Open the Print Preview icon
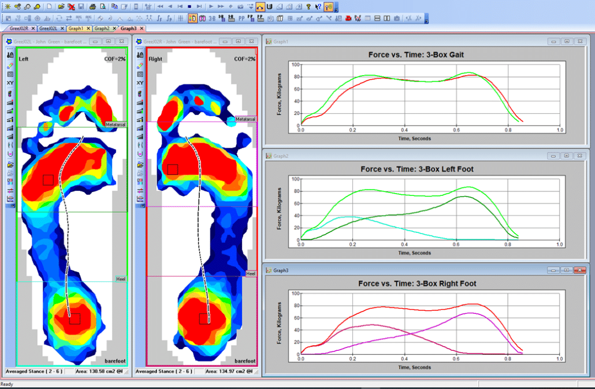This screenshot has height=389, width=595. coord(102,6)
